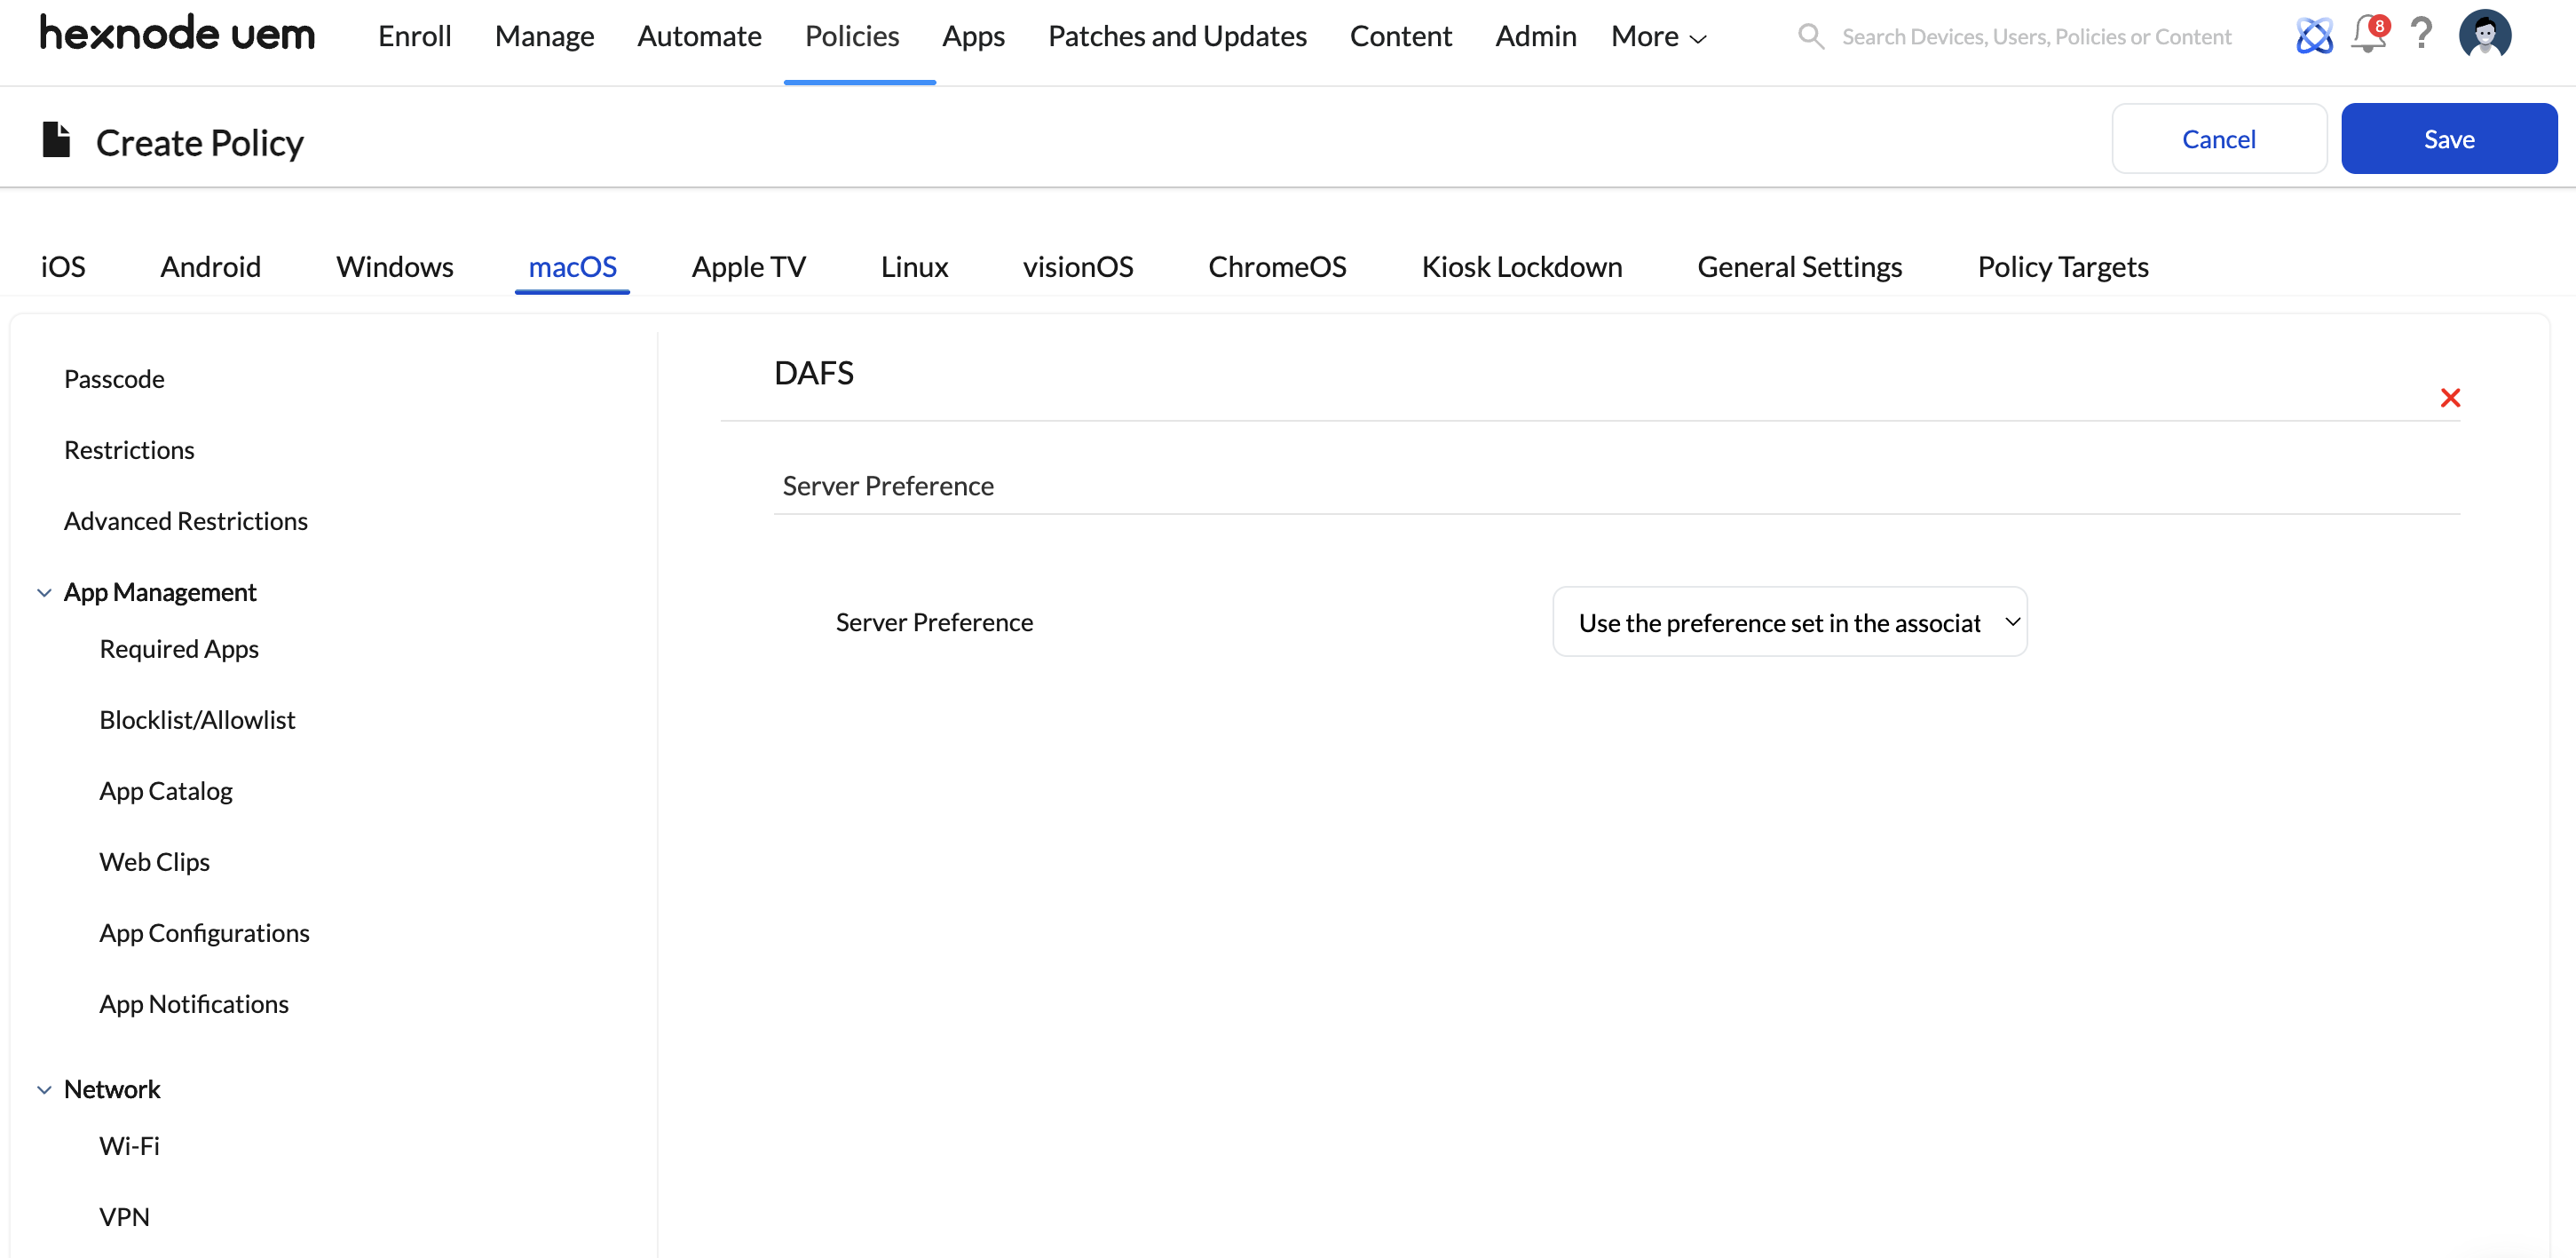Switch to the Windows tab
This screenshot has height=1258, width=2576.
point(394,267)
